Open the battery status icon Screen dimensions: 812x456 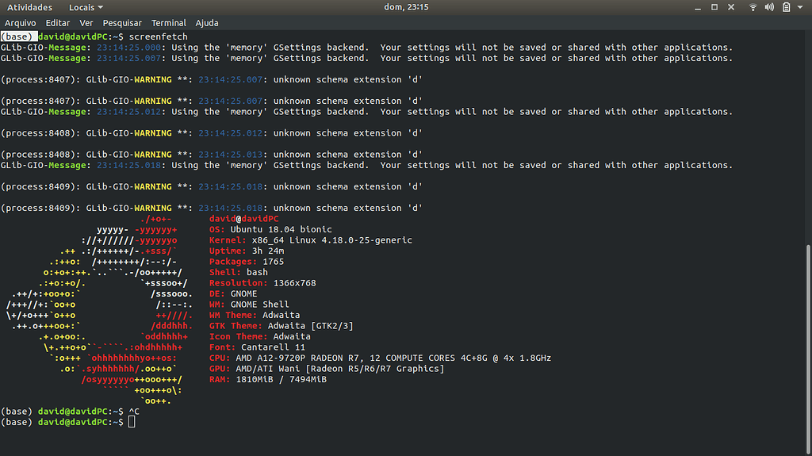pyautogui.click(x=786, y=7)
